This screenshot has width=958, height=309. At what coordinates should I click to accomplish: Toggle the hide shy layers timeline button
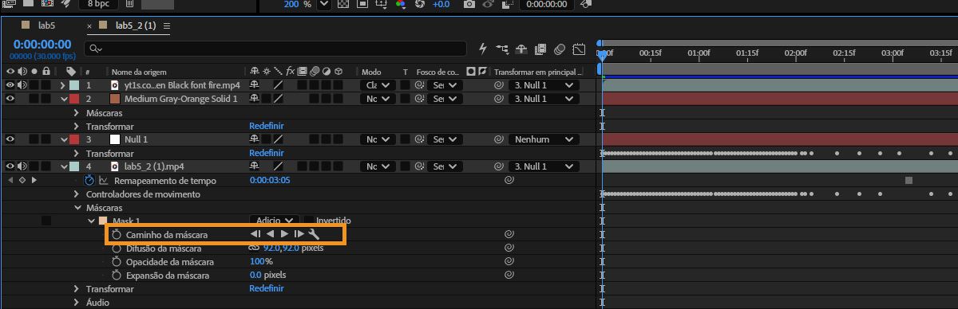coord(521,49)
